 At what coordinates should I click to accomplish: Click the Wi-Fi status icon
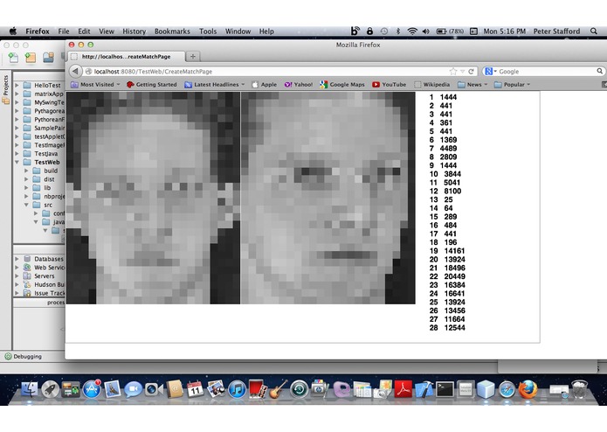point(412,31)
